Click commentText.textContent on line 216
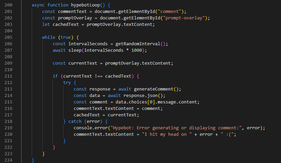The image size is (281, 163). [104, 109]
